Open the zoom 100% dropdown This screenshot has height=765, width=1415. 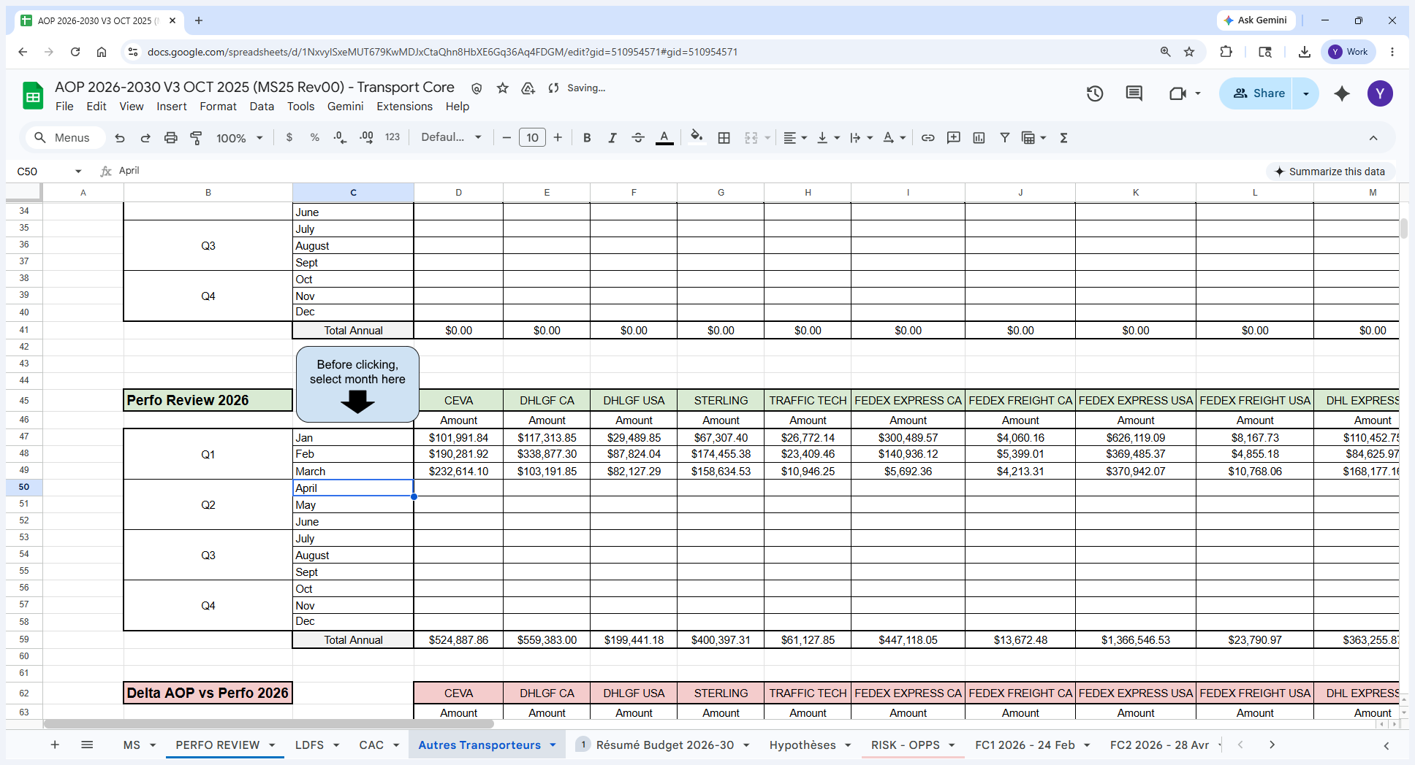[x=239, y=138]
